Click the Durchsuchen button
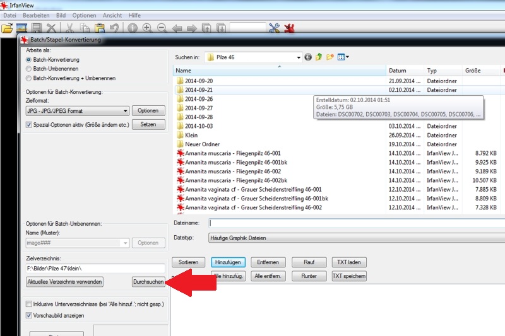505x336 pixels. 148,282
